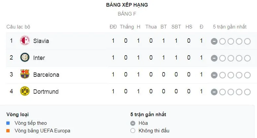Click the Slavia club crest icon

[x=25, y=41]
